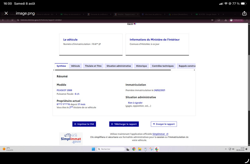Click the Imprimer le CSA button

pos(84,124)
